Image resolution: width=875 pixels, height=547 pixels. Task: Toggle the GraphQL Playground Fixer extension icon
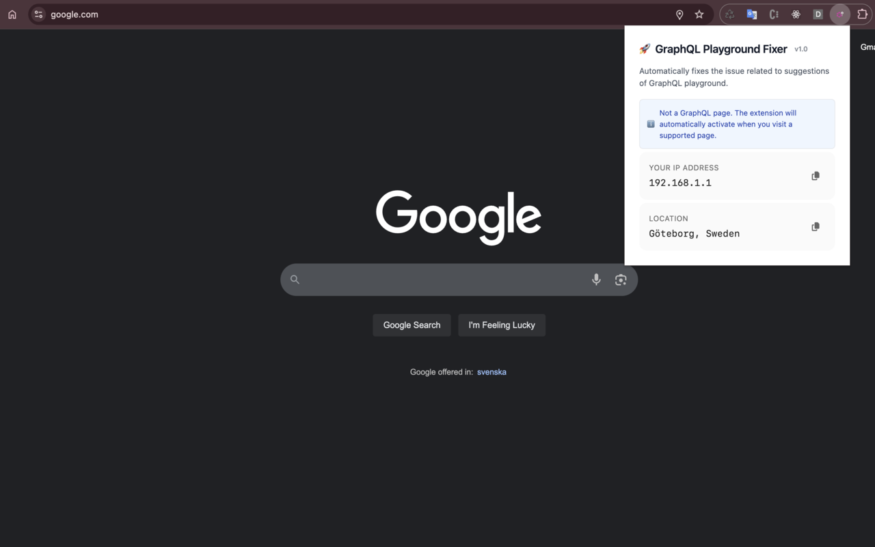point(840,14)
